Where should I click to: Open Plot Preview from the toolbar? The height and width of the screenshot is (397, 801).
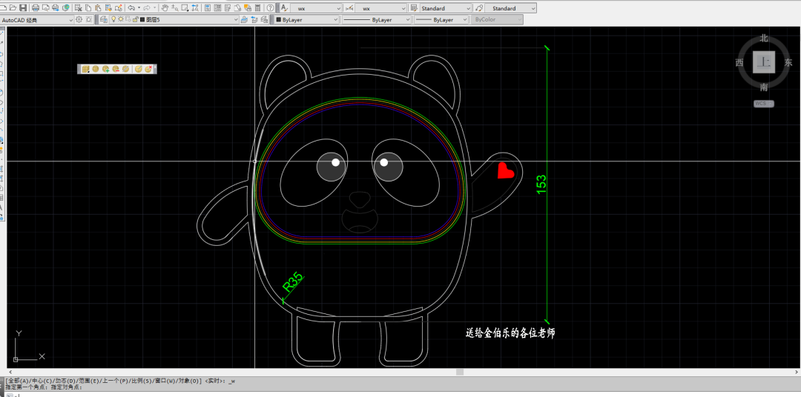[x=46, y=7]
